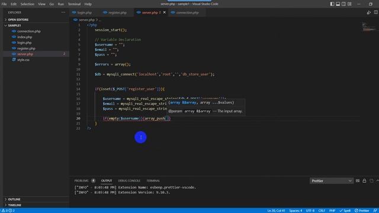
Task: Click the Extension Version output line
Action: [x=123, y=192]
